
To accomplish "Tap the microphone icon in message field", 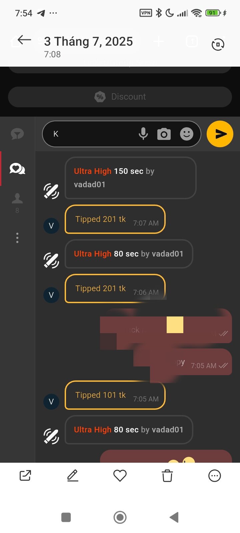I will pos(143,134).
